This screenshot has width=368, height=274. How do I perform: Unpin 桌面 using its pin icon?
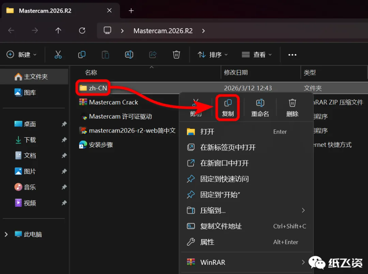pos(64,124)
